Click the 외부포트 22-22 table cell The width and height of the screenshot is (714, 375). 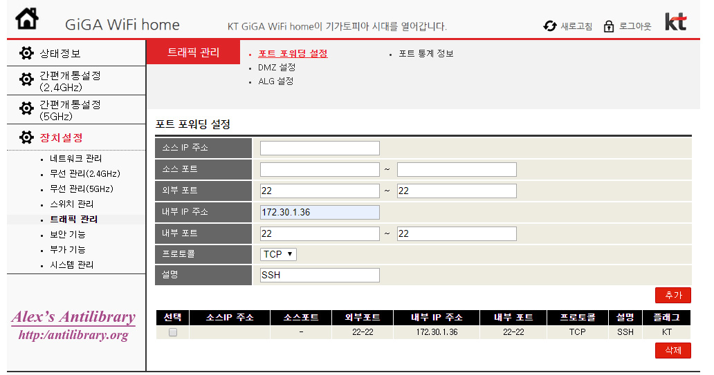tap(363, 332)
